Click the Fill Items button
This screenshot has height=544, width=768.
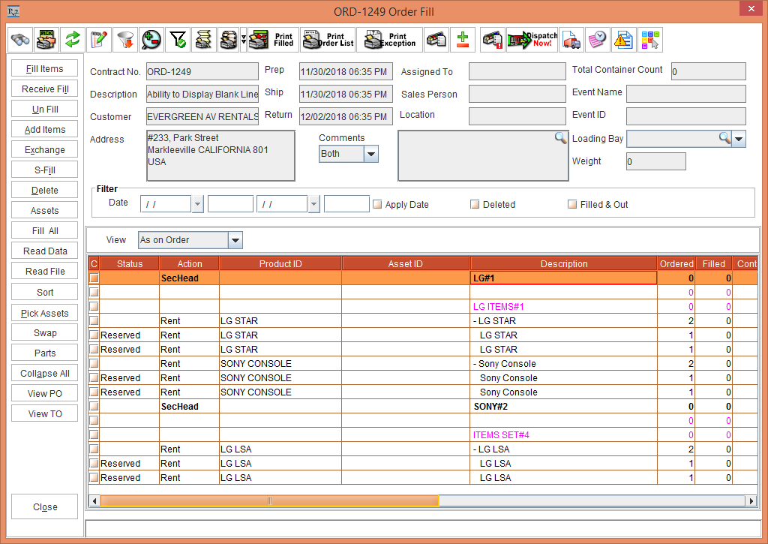click(x=44, y=68)
